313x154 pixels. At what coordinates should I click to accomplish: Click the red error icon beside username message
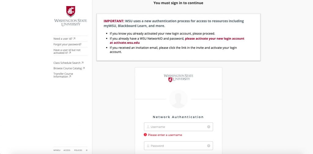[145, 135]
